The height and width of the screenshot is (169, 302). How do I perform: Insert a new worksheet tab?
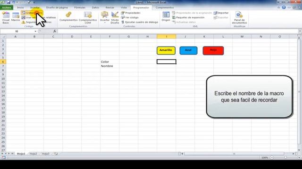56,154
